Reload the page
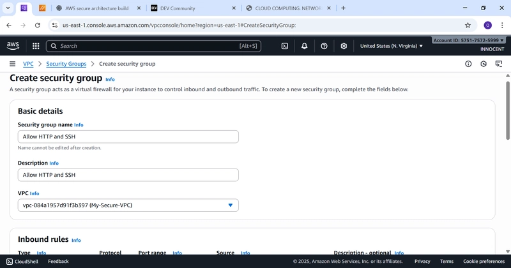The width and height of the screenshot is (511, 268). [38, 25]
